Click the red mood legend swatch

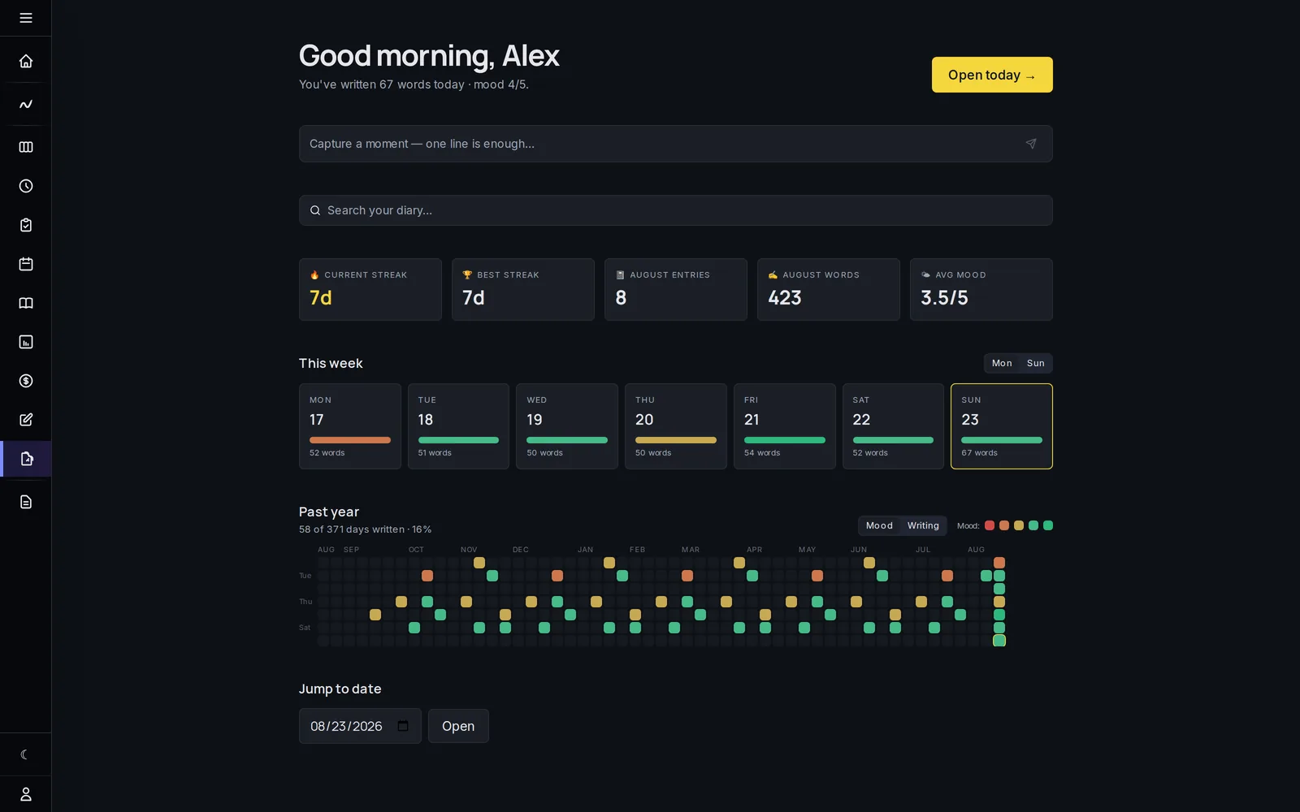(990, 525)
